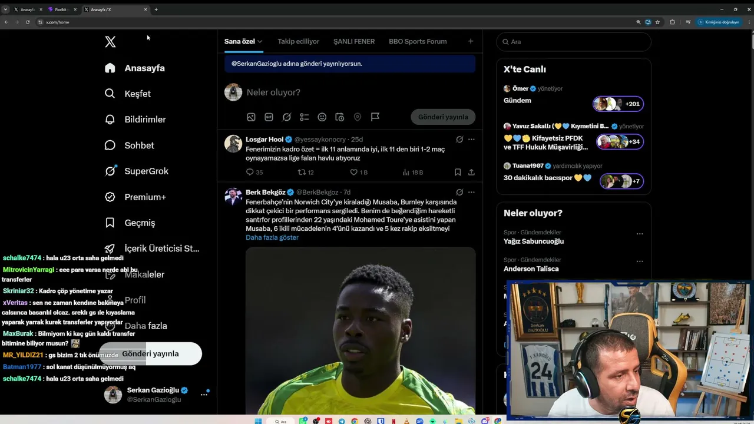Image resolution: width=754 pixels, height=424 pixels.
Task: Click composer Gönderi yayınla button
Action: click(x=443, y=117)
